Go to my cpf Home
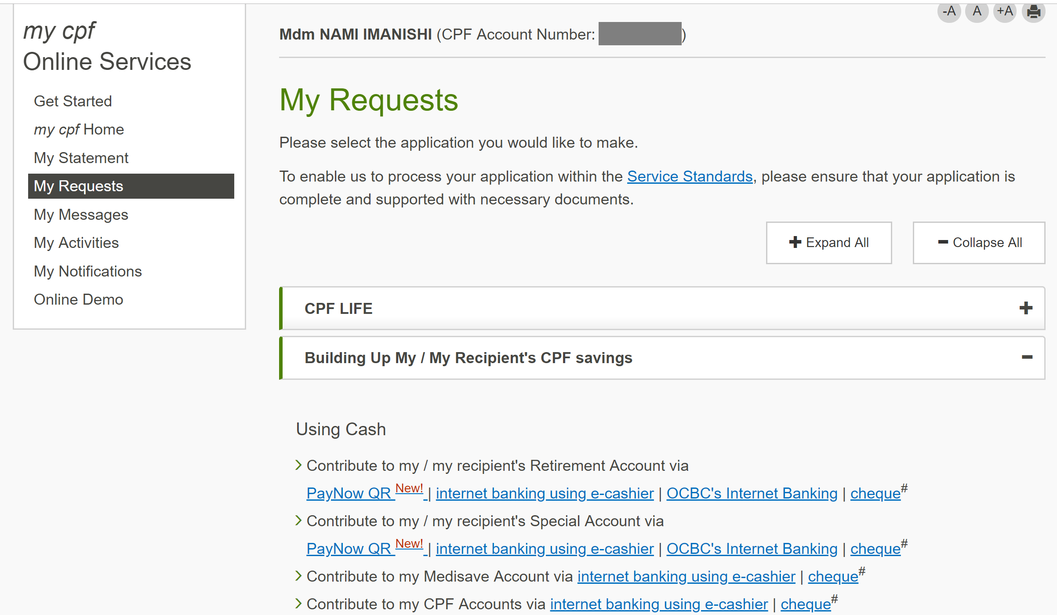Image resolution: width=1057 pixels, height=615 pixels. pyautogui.click(x=79, y=129)
